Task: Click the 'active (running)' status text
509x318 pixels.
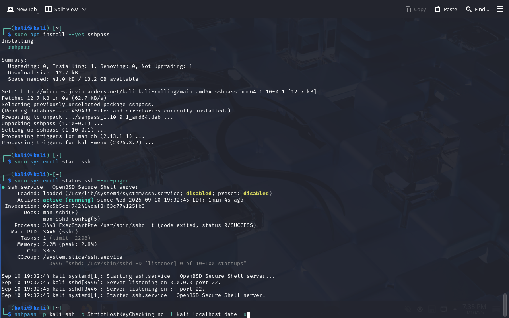Action: click(x=68, y=200)
